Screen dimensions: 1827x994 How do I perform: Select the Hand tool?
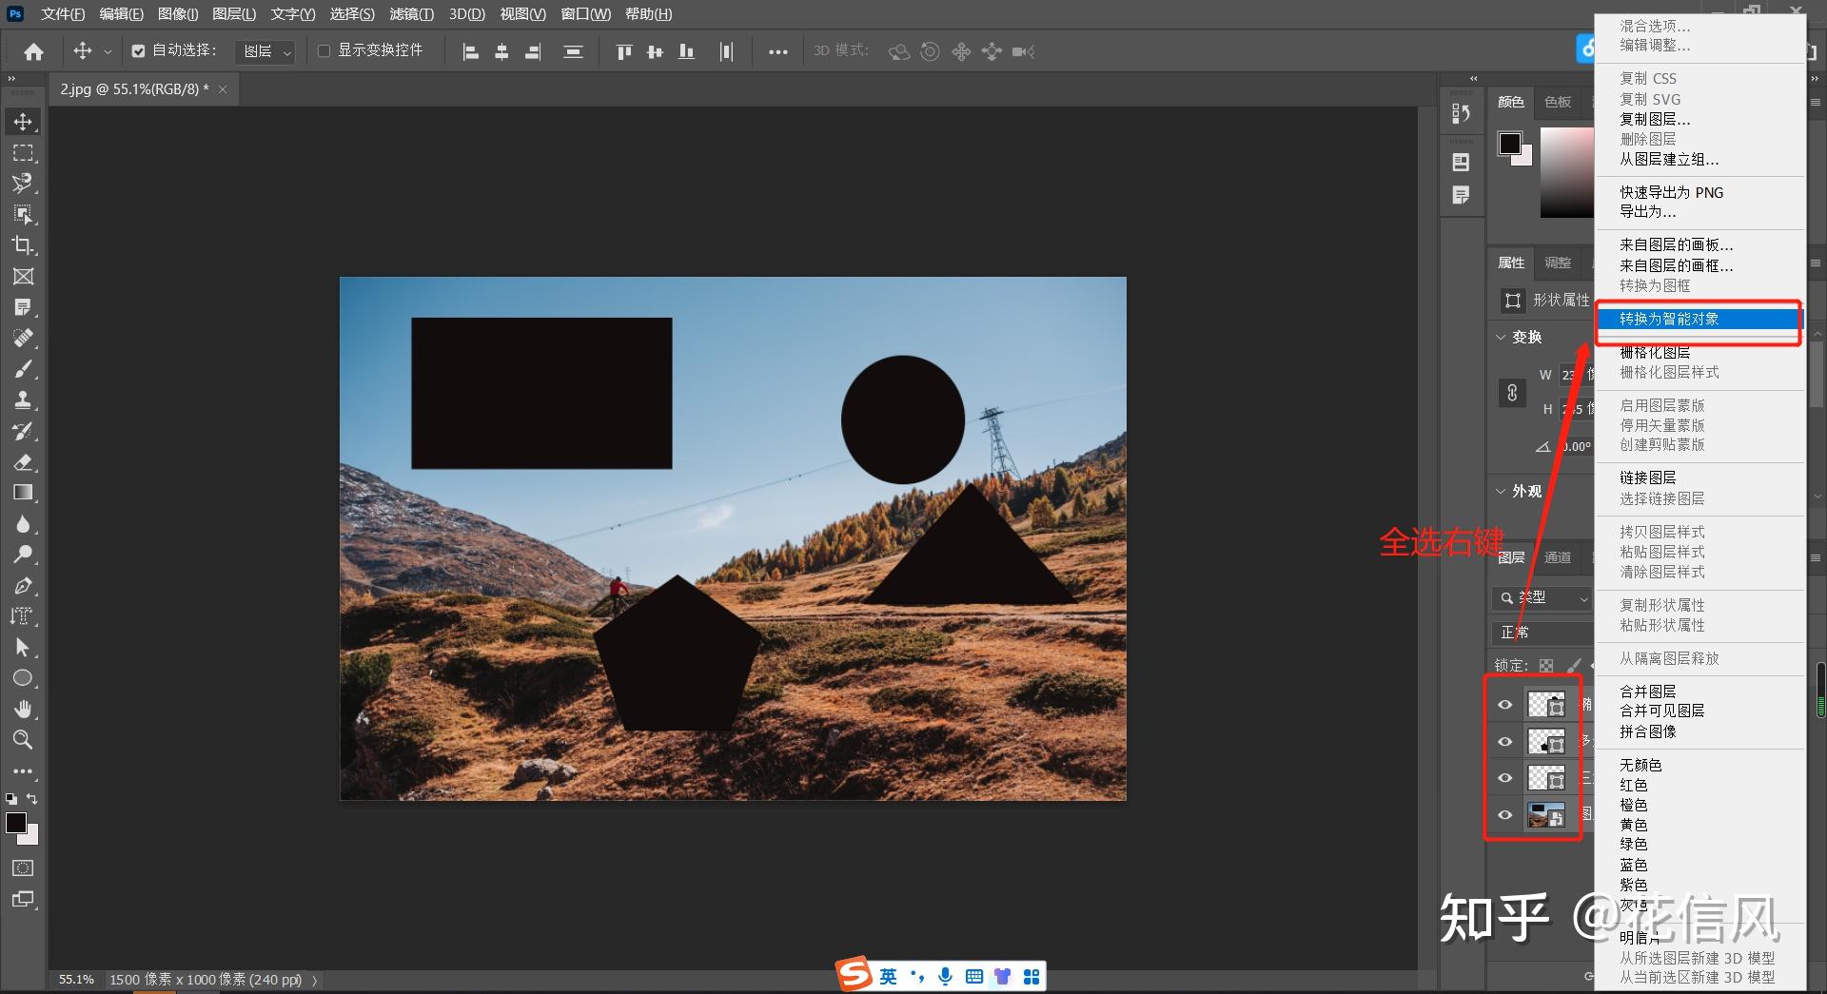coord(23,710)
